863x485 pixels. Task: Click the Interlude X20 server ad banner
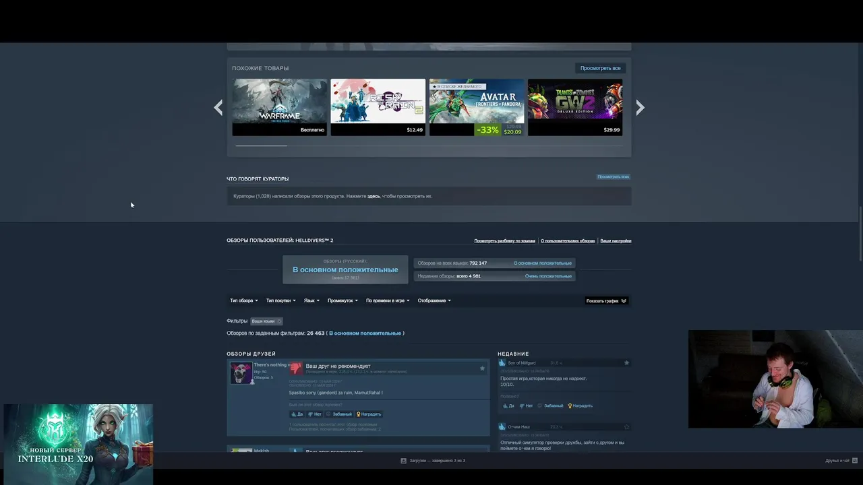78,443
